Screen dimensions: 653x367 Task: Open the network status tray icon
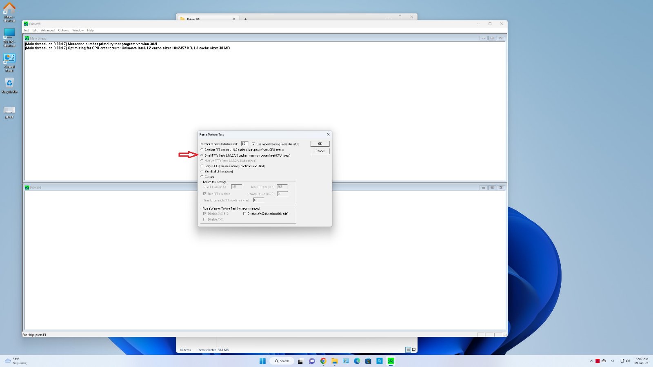coord(622,361)
